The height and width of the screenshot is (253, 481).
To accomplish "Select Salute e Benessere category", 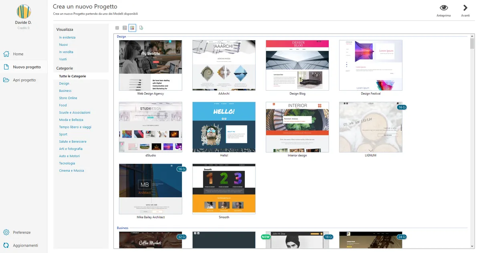I will 73,141.
